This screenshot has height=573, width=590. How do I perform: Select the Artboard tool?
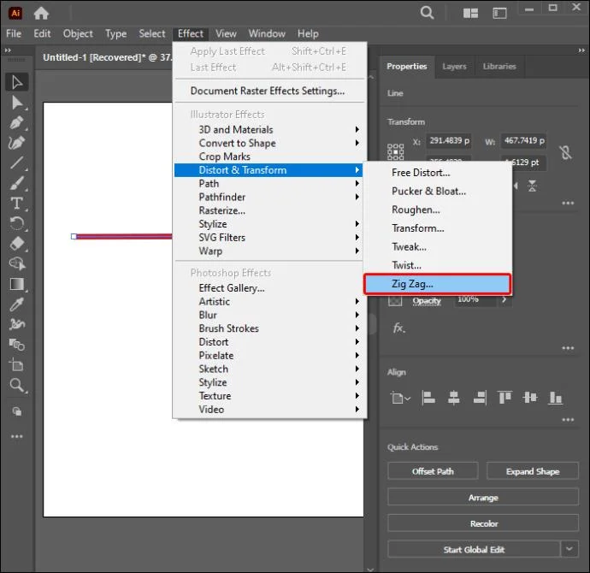tap(17, 364)
